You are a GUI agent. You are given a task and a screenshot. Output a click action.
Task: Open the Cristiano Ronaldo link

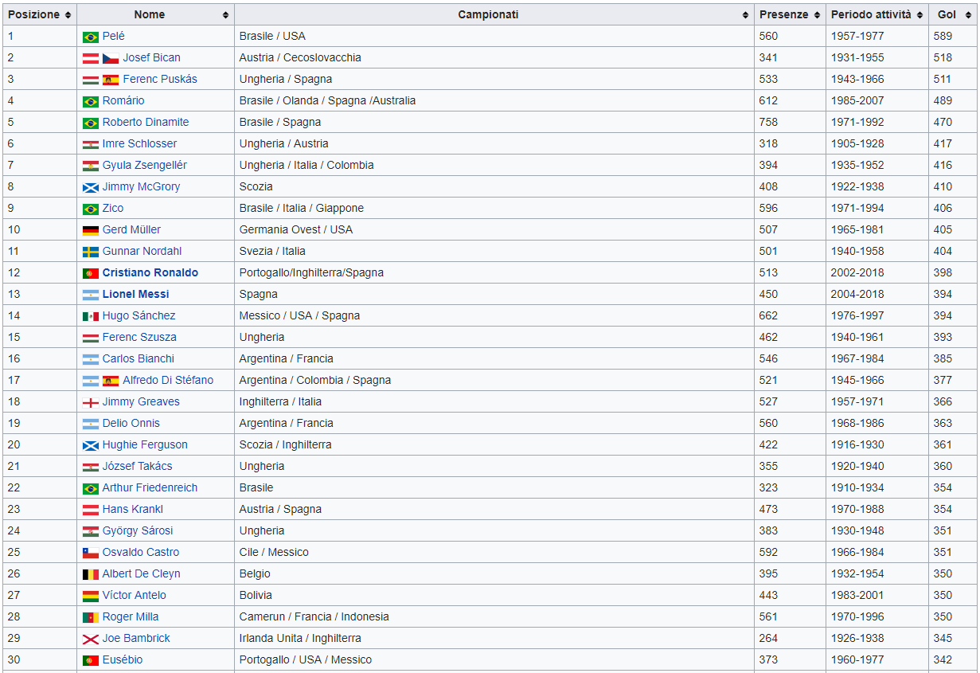150,272
